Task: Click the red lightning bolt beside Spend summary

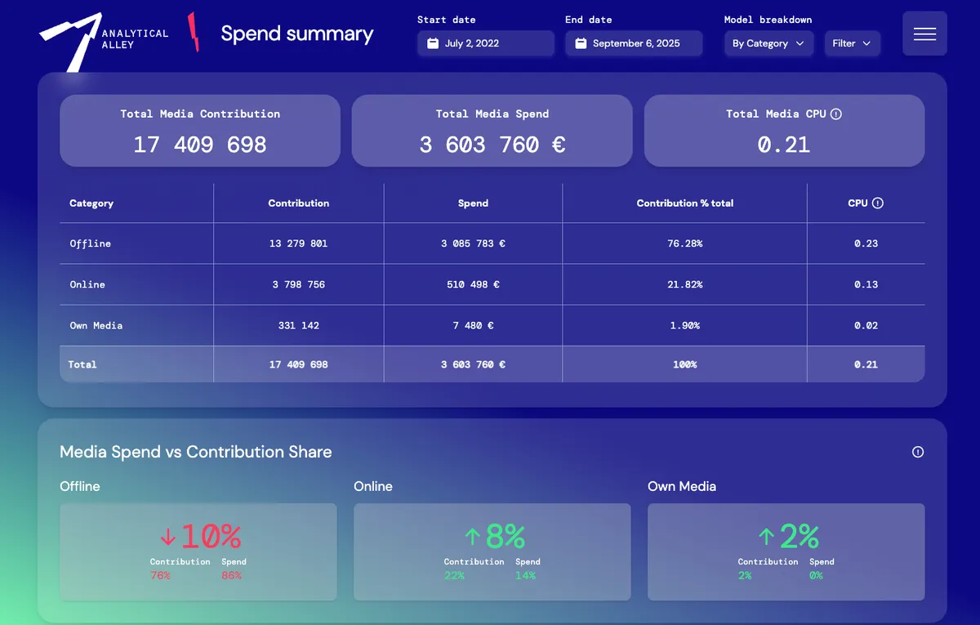Action: tap(193, 33)
